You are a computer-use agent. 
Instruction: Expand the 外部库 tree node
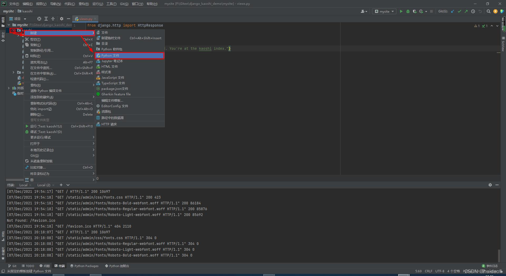pyautogui.click(x=9, y=88)
